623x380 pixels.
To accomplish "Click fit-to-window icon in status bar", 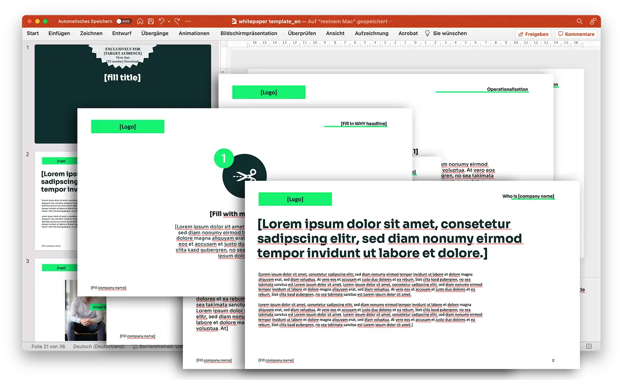I will [x=589, y=347].
